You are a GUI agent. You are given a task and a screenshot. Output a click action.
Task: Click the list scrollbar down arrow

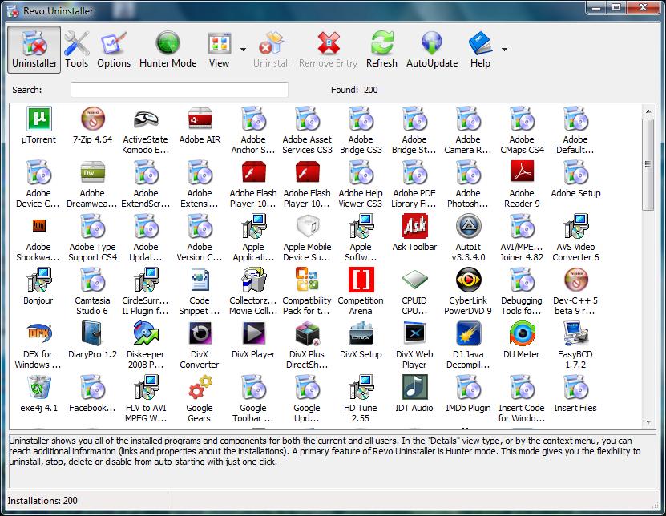[648, 422]
